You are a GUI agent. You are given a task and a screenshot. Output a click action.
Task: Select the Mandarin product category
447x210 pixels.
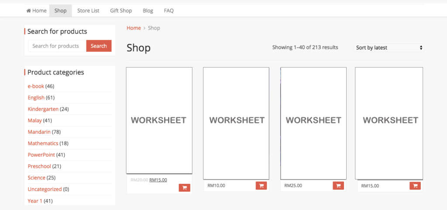click(x=39, y=132)
